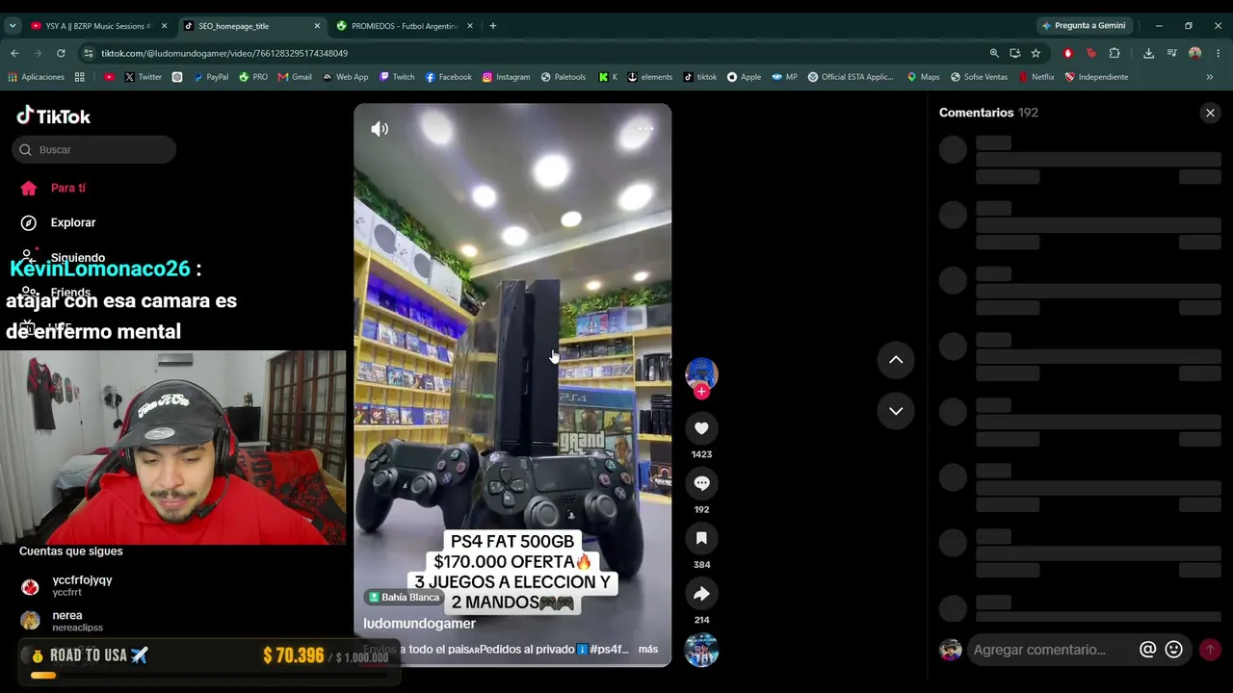Open the Extensions puzzle menu

point(1115,53)
